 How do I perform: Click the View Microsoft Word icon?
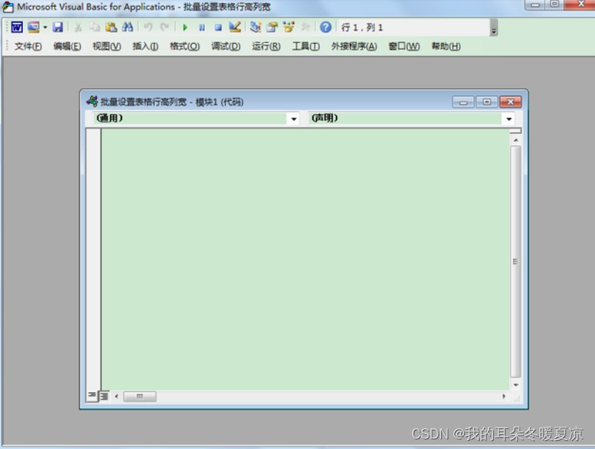click(17, 27)
